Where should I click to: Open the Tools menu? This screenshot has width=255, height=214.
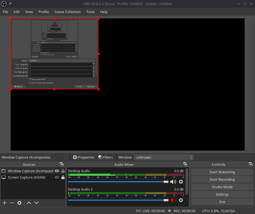click(x=90, y=12)
